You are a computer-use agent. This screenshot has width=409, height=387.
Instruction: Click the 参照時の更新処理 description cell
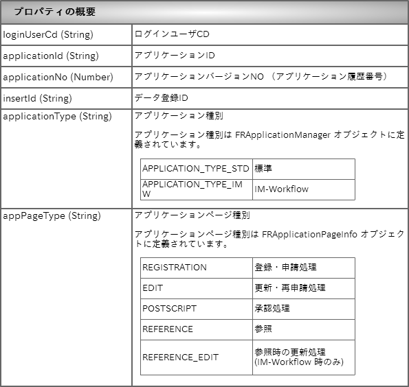tap(304, 357)
